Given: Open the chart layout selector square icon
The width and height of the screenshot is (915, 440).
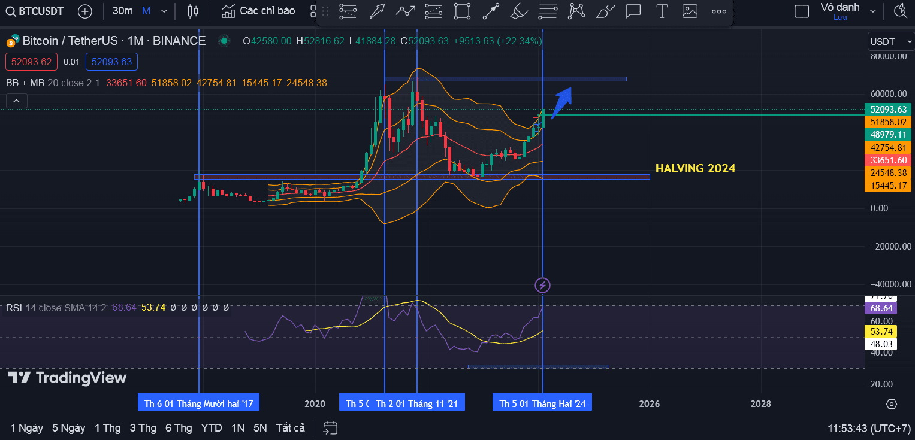Looking at the screenshot, I should tap(801, 11).
